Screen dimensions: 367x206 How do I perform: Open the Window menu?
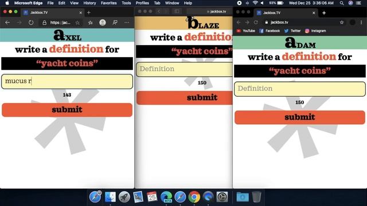[x=172, y=3]
